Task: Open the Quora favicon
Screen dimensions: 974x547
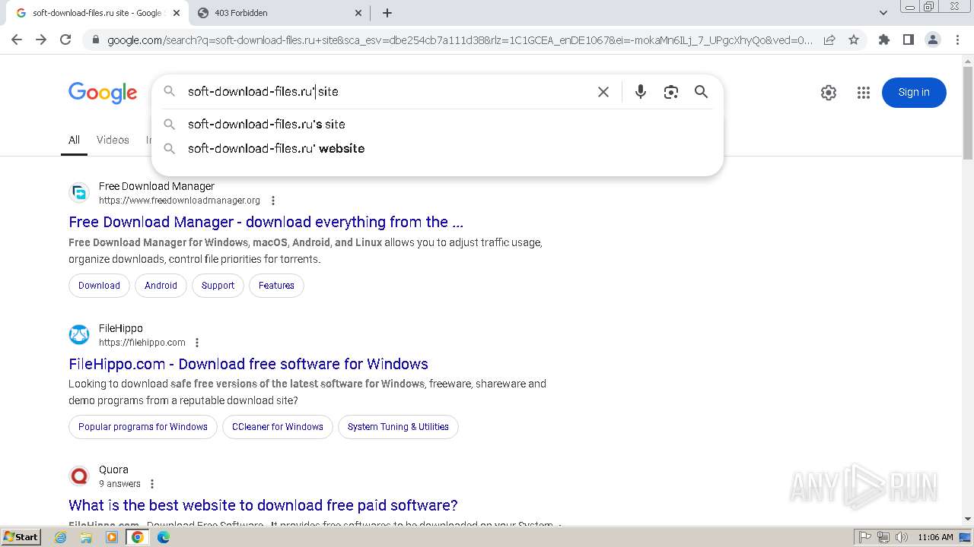Action: tap(79, 476)
